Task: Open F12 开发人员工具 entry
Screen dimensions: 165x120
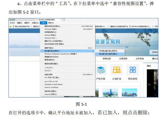Action: tap(68, 78)
